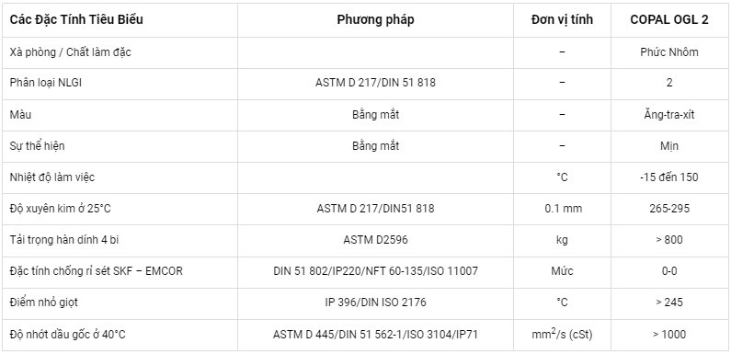Image resolution: width=731 pixels, height=354 pixels.
Task: Select the 'Nhiệt độ làm việc' row label
Action: 52,177
